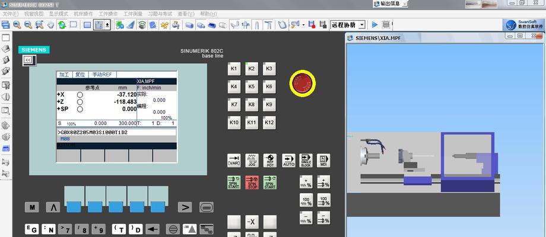Click the zoom in magnifier toolbar icon

[x=17, y=25]
